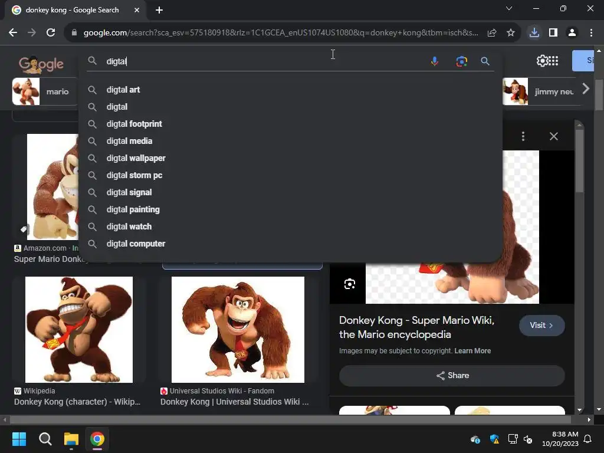Open 'Donkey Kong | Universal Studios Wiki' link
The height and width of the screenshot is (453, 604).
[x=234, y=402]
